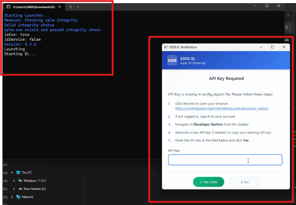Click the search magnifier icon behind terminal
The width and height of the screenshot is (296, 205).
pyautogui.click(x=286, y=27)
